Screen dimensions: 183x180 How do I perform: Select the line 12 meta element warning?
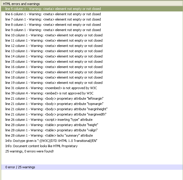(92, 46)
